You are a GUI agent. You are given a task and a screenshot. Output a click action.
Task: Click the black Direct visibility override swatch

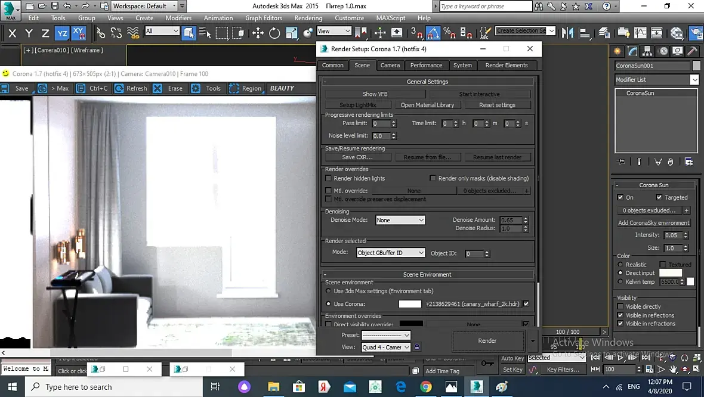[411, 324]
